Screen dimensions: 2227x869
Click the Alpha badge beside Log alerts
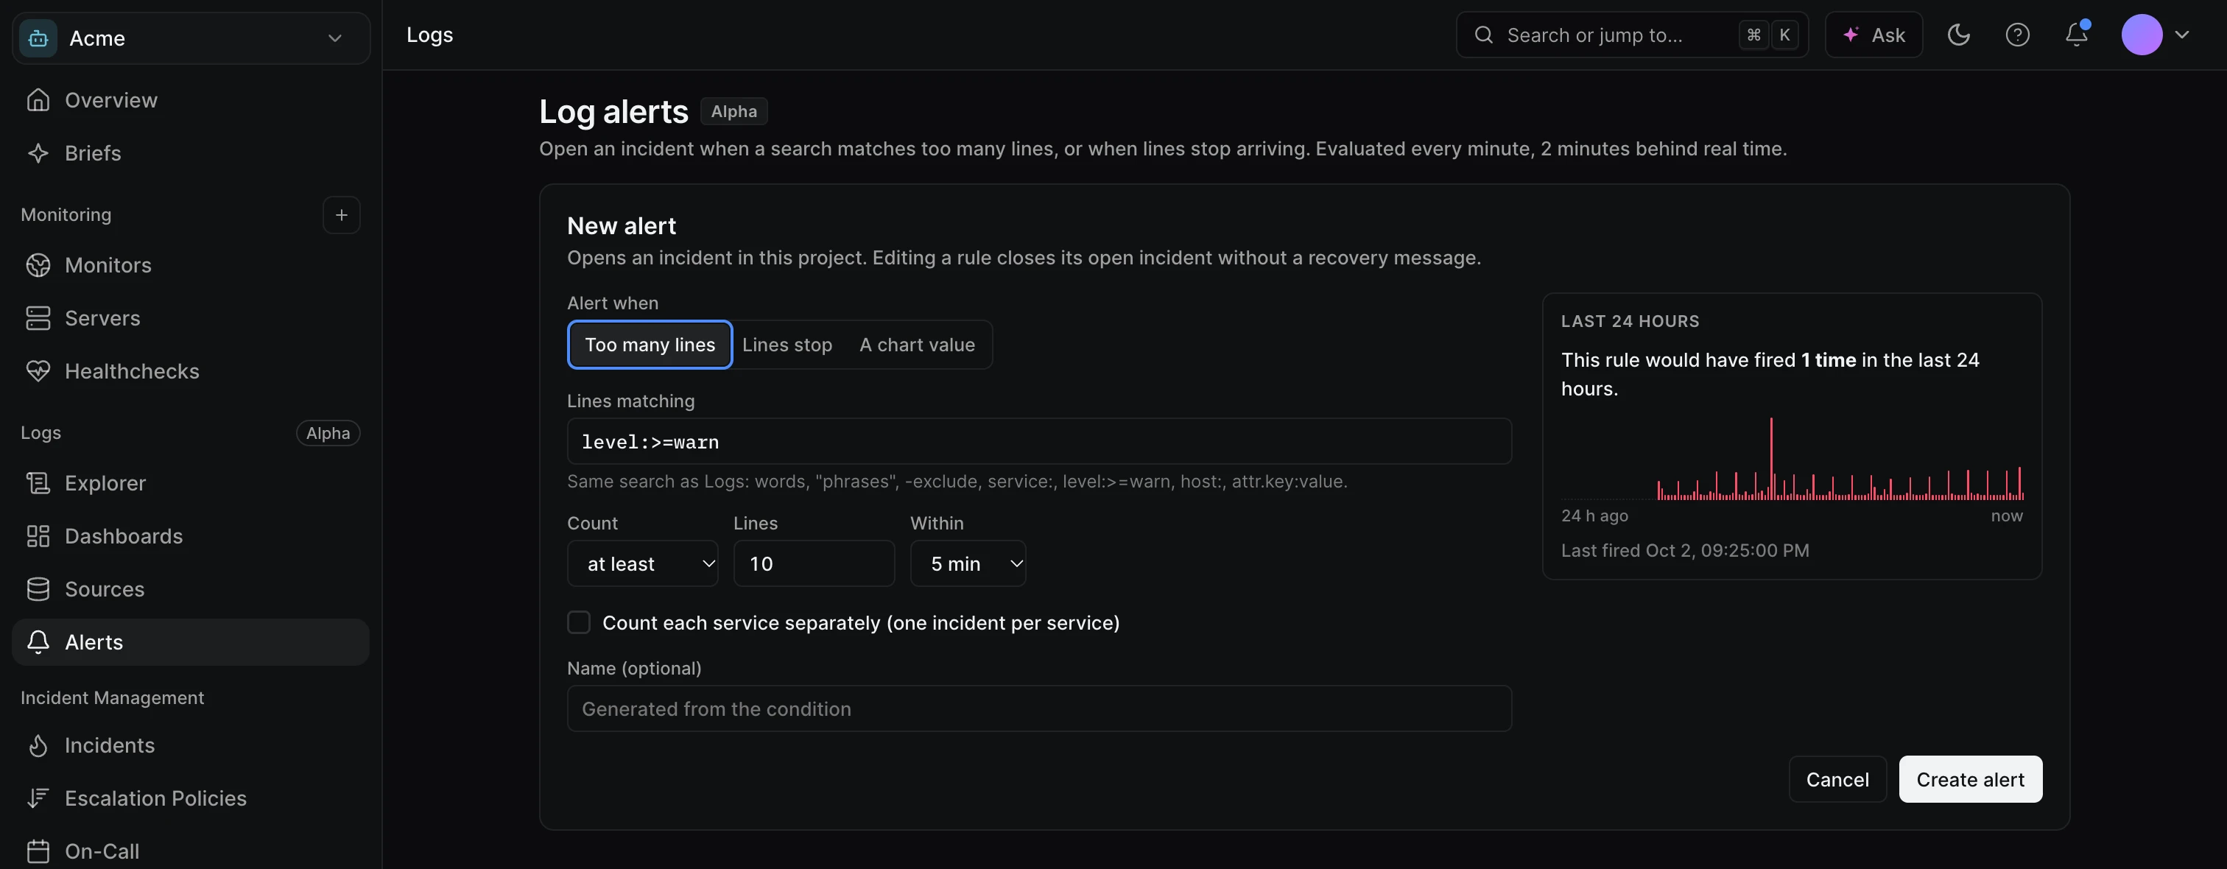[x=734, y=111]
